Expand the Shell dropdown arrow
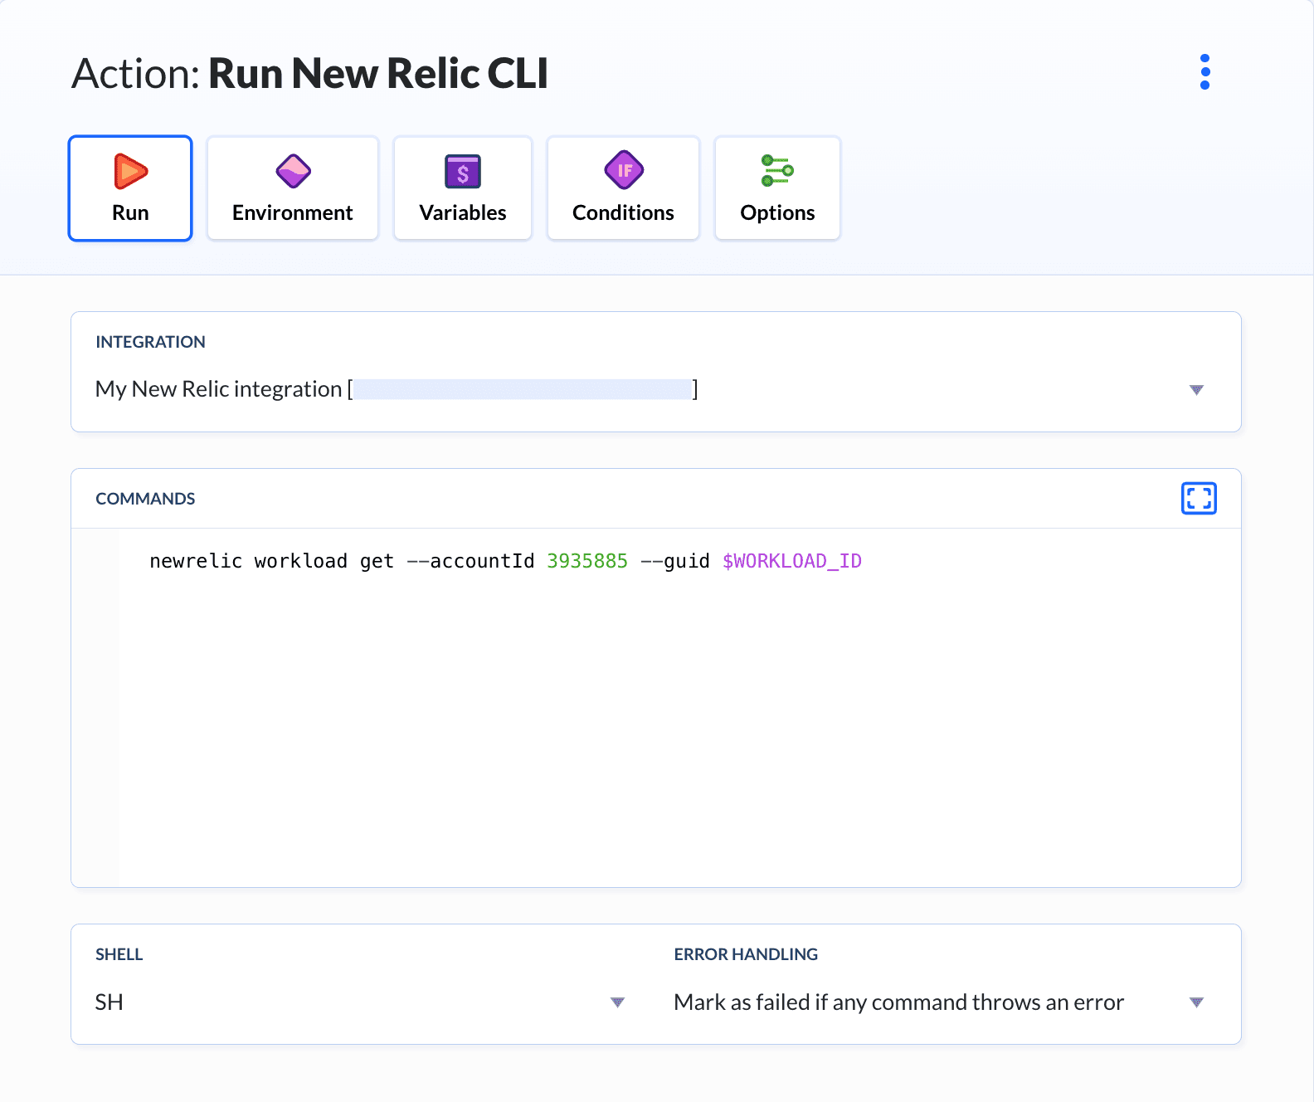The image size is (1314, 1102). pos(617,1002)
